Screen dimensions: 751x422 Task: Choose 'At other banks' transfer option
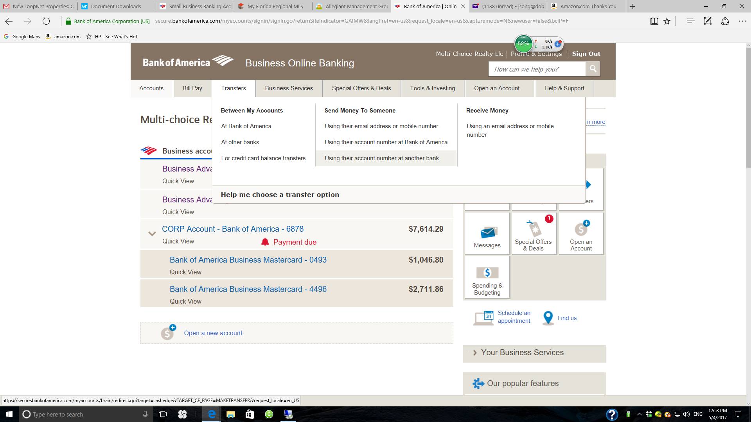click(x=240, y=142)
